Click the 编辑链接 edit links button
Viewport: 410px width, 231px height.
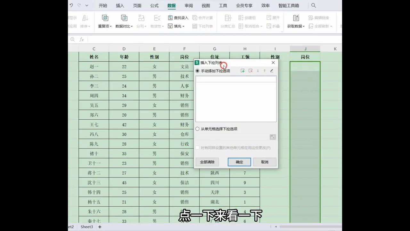point(319,18)
